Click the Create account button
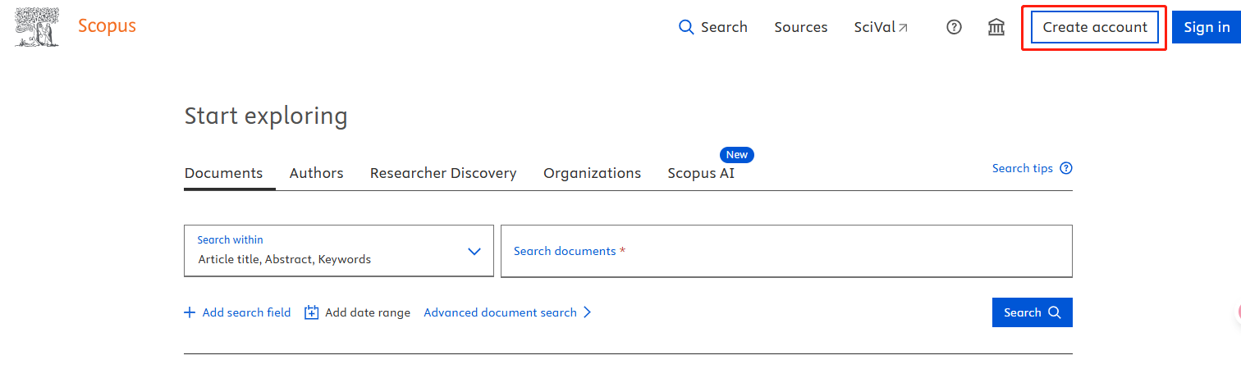Viewport: 1241px width, 369px height. point(1094,27)
